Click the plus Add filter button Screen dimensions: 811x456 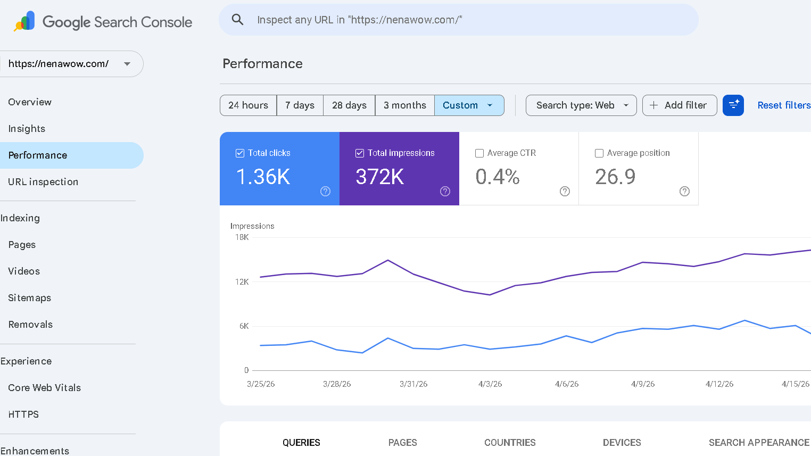tap(679, 105)
